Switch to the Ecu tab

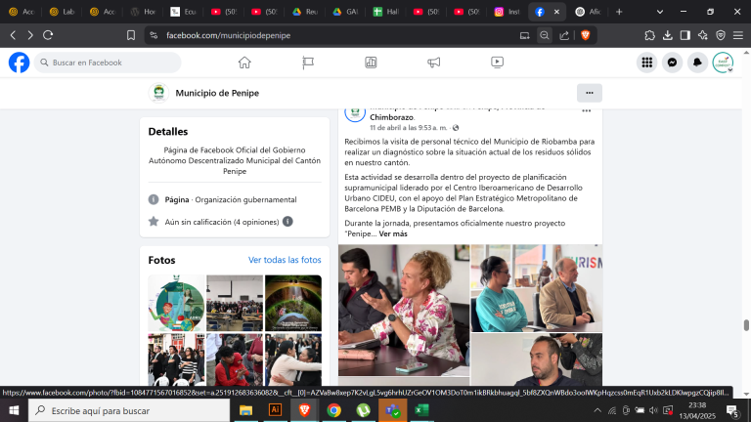(x=184, y=12)
